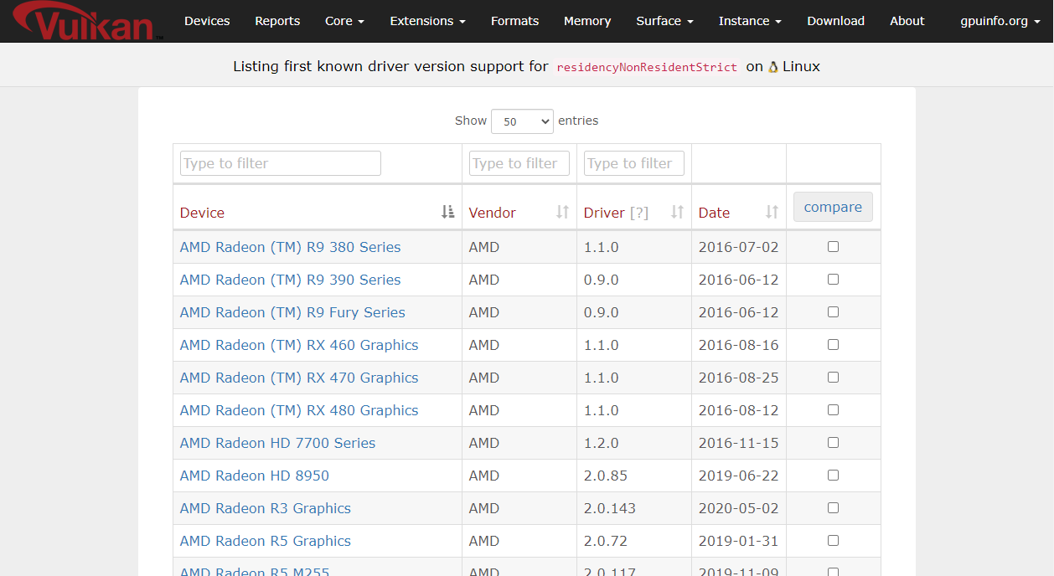
Task: Select AMD vendor cell in HD 8950 row
Action: 519,476
